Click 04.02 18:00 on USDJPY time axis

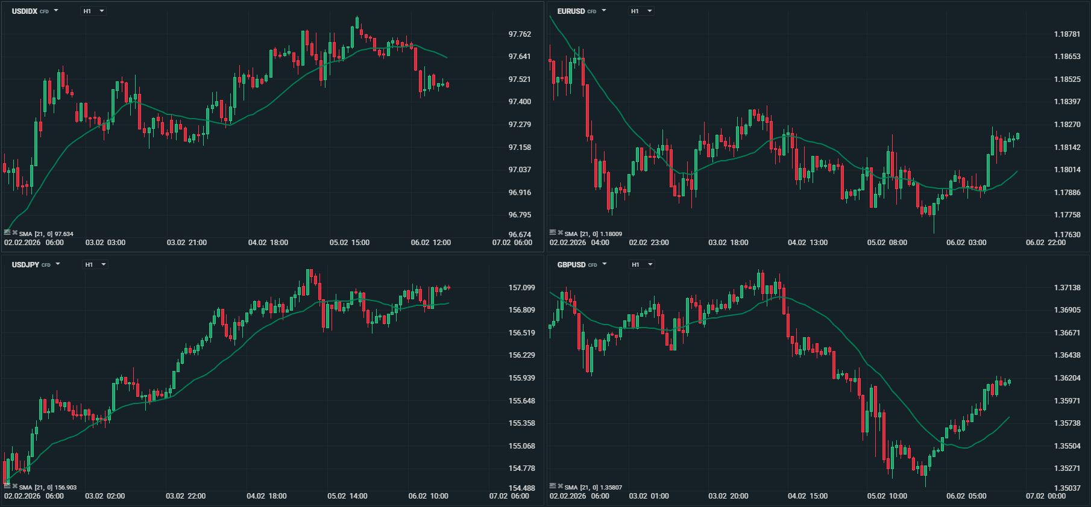(x=266, y=496)
